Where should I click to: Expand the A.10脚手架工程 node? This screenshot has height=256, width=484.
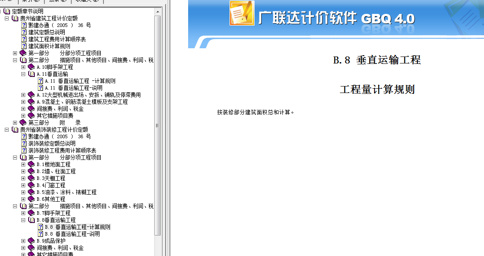pyautogui.click(x=23, y=67)
